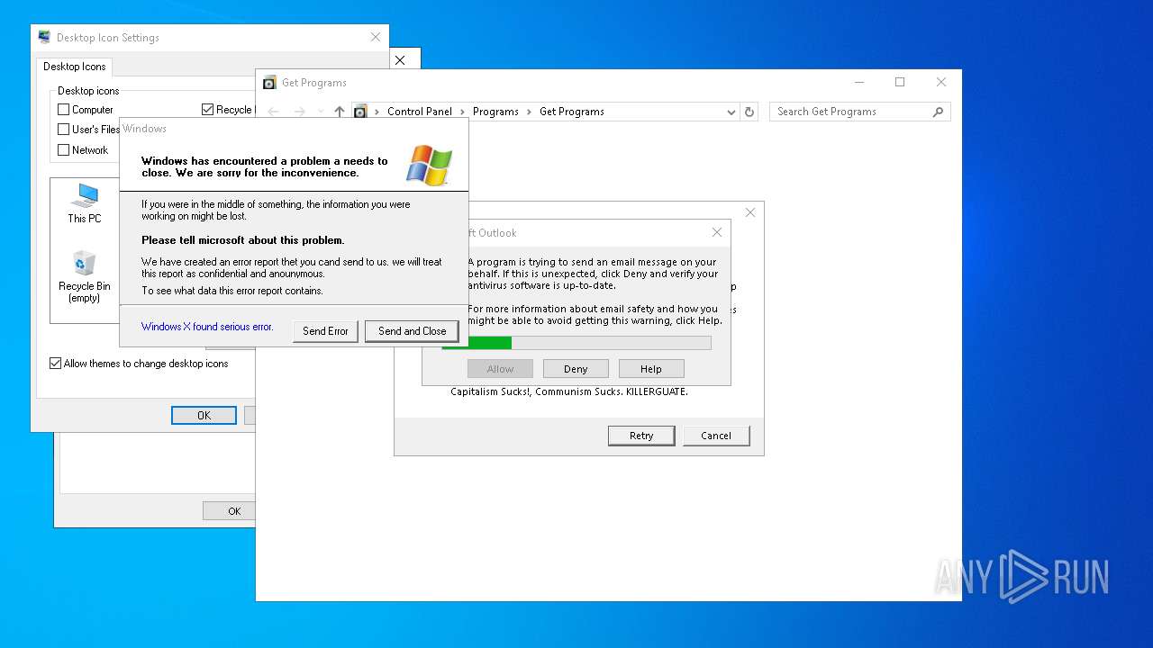Click the This PC icon in the icon list
The width and height of the screenshot is (1153, 648).
pos(85,202)
